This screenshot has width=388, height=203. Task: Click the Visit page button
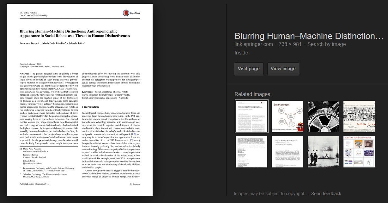click(249, 69)
